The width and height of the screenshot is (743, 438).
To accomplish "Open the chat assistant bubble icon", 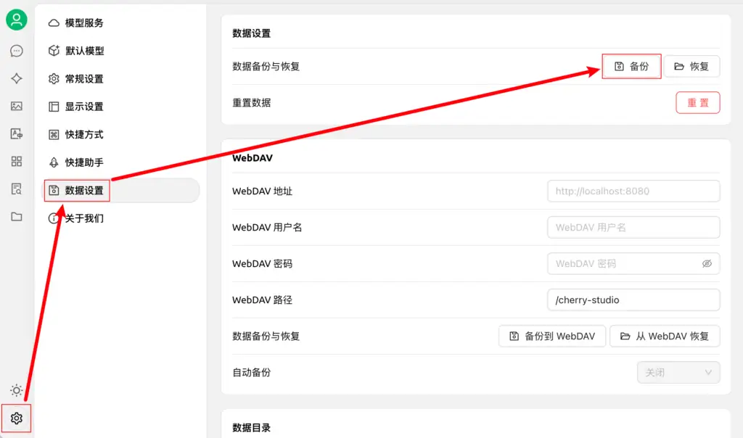I will click(x=16, y=51).
